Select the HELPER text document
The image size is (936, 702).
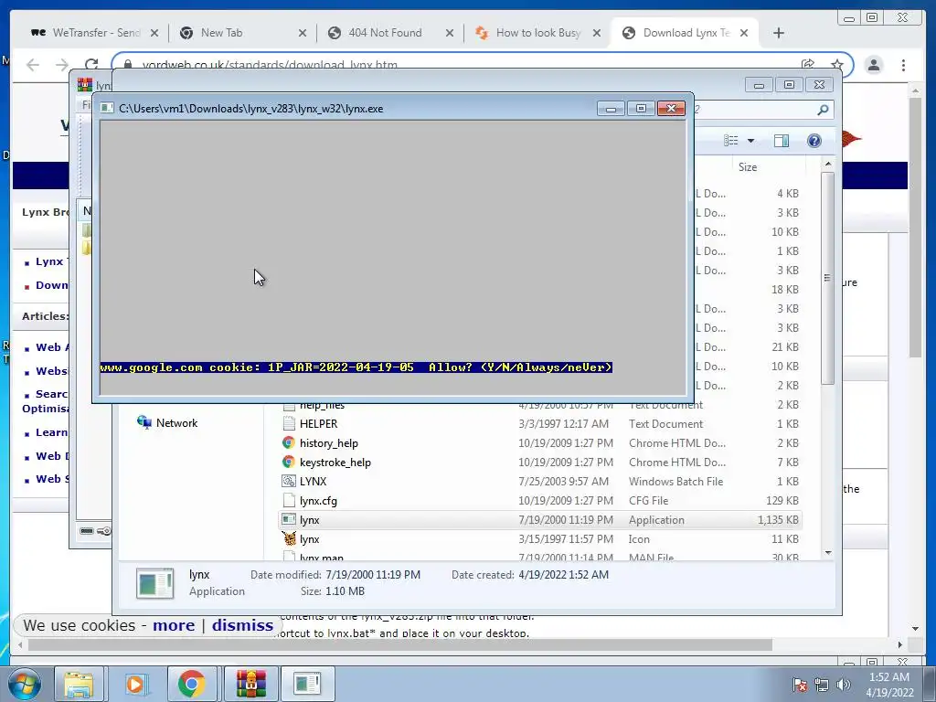540,424
